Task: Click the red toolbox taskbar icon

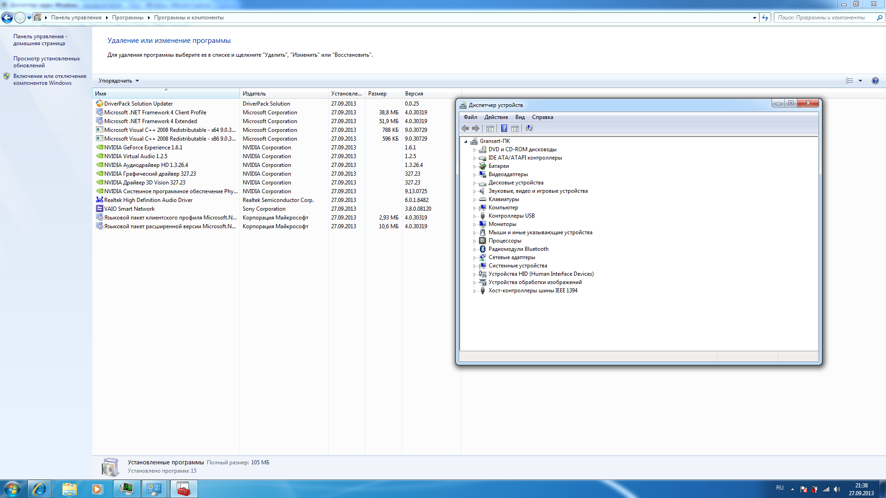Action: tap(184, 489)
